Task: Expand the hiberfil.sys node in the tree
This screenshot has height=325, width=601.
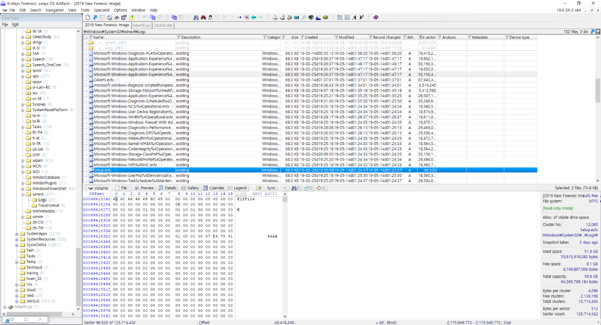Action: tap(5, 307)
